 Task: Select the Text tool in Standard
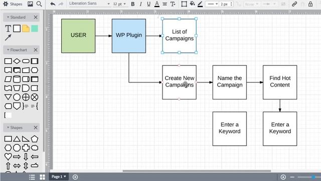click(8, 29)
